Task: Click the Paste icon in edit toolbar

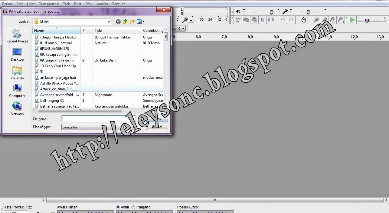Action: point(254,20)
